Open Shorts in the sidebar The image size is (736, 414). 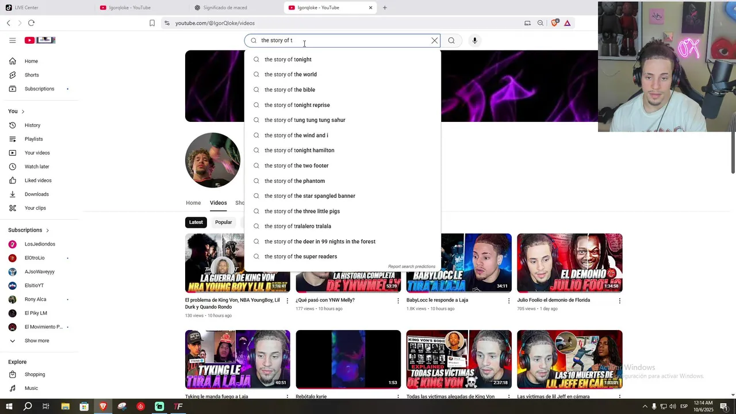(x=39, y=75)
